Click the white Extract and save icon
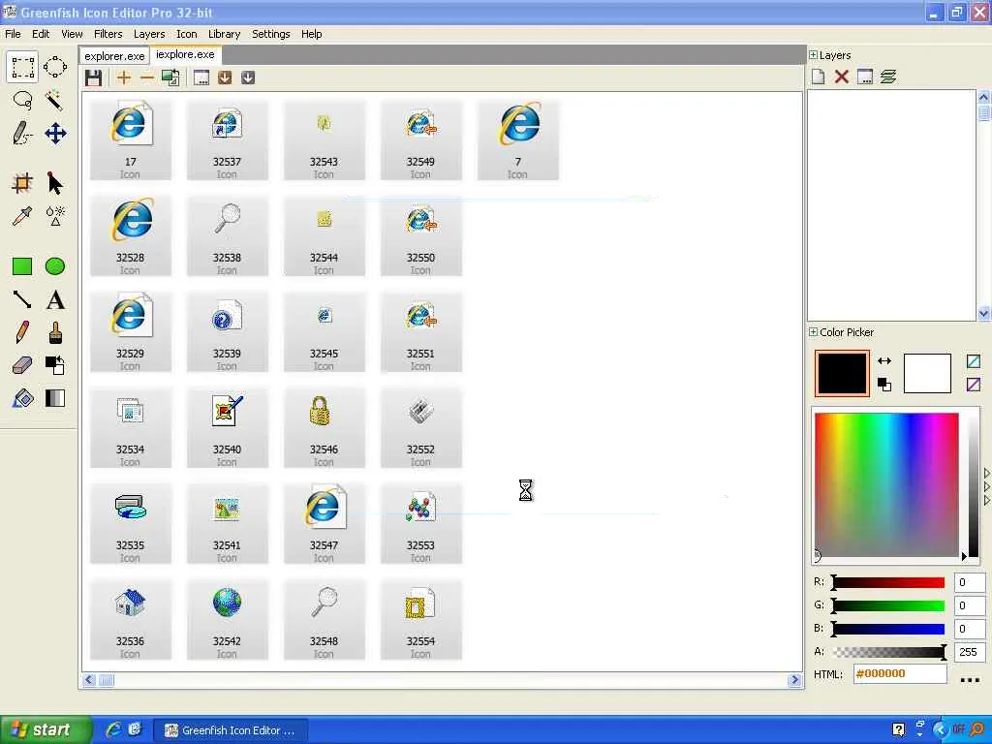 point(248,77)
